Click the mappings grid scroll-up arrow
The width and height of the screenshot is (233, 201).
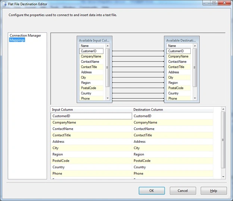(x=223, y=109)
